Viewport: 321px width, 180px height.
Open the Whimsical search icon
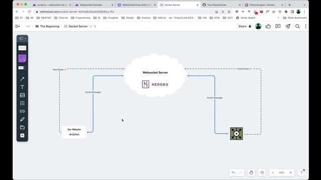pyautogui.click(x=297, y=26)
